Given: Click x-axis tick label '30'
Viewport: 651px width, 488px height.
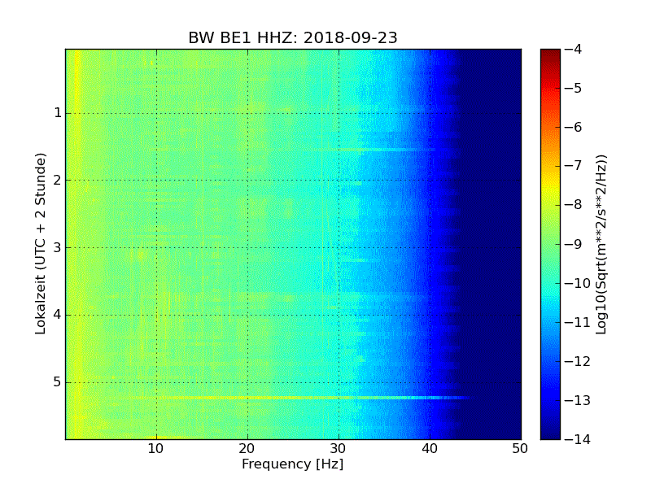Looking at the screenshot, I should 339,449.
